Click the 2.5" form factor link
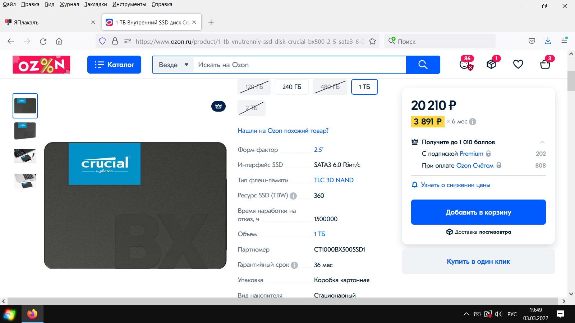Viewport: 575px width, 323px height. (x=319, y=150)
